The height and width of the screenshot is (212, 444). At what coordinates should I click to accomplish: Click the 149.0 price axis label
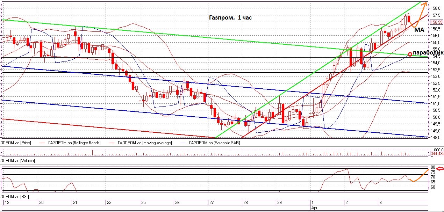[436, 131]
